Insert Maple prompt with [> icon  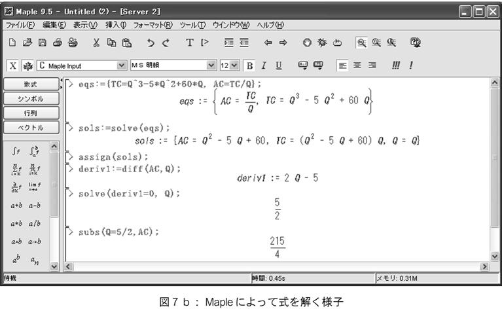[205, 43]
